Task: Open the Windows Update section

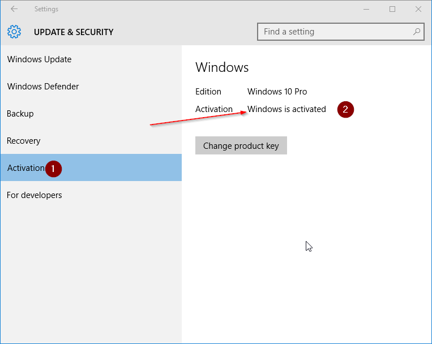Action: [91, 59]
